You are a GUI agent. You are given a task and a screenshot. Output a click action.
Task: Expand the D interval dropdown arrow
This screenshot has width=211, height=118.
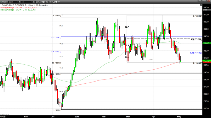[31, 2]
